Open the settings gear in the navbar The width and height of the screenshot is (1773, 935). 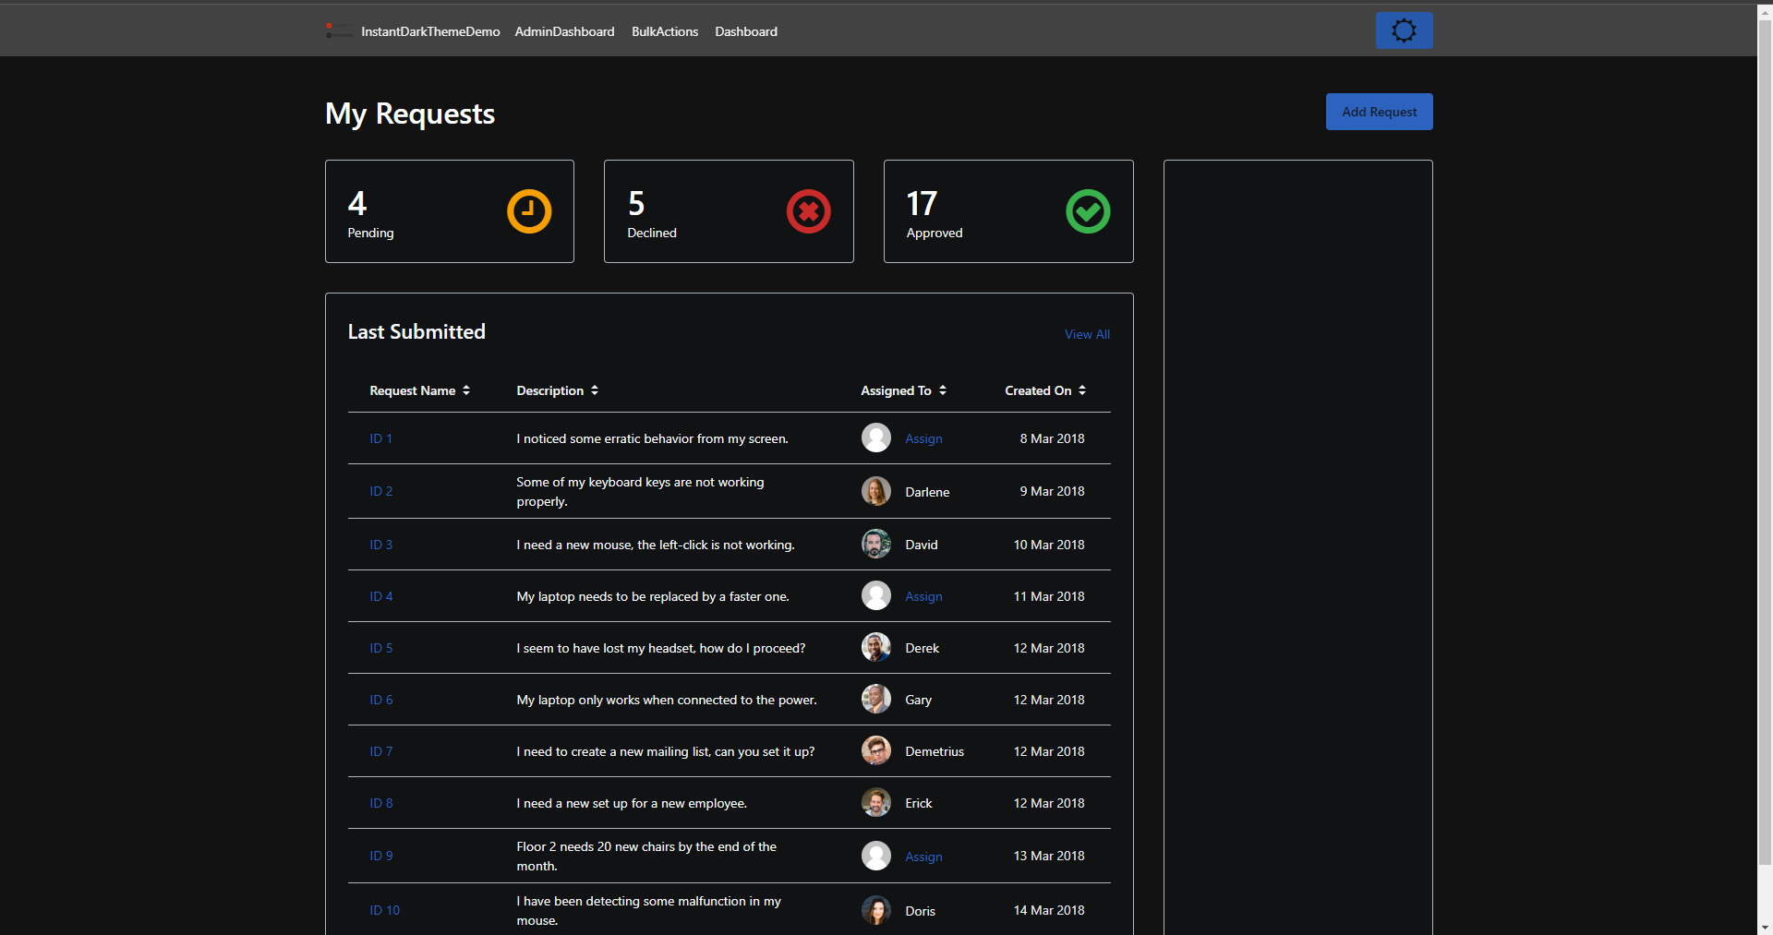[x=1403, y=30]
